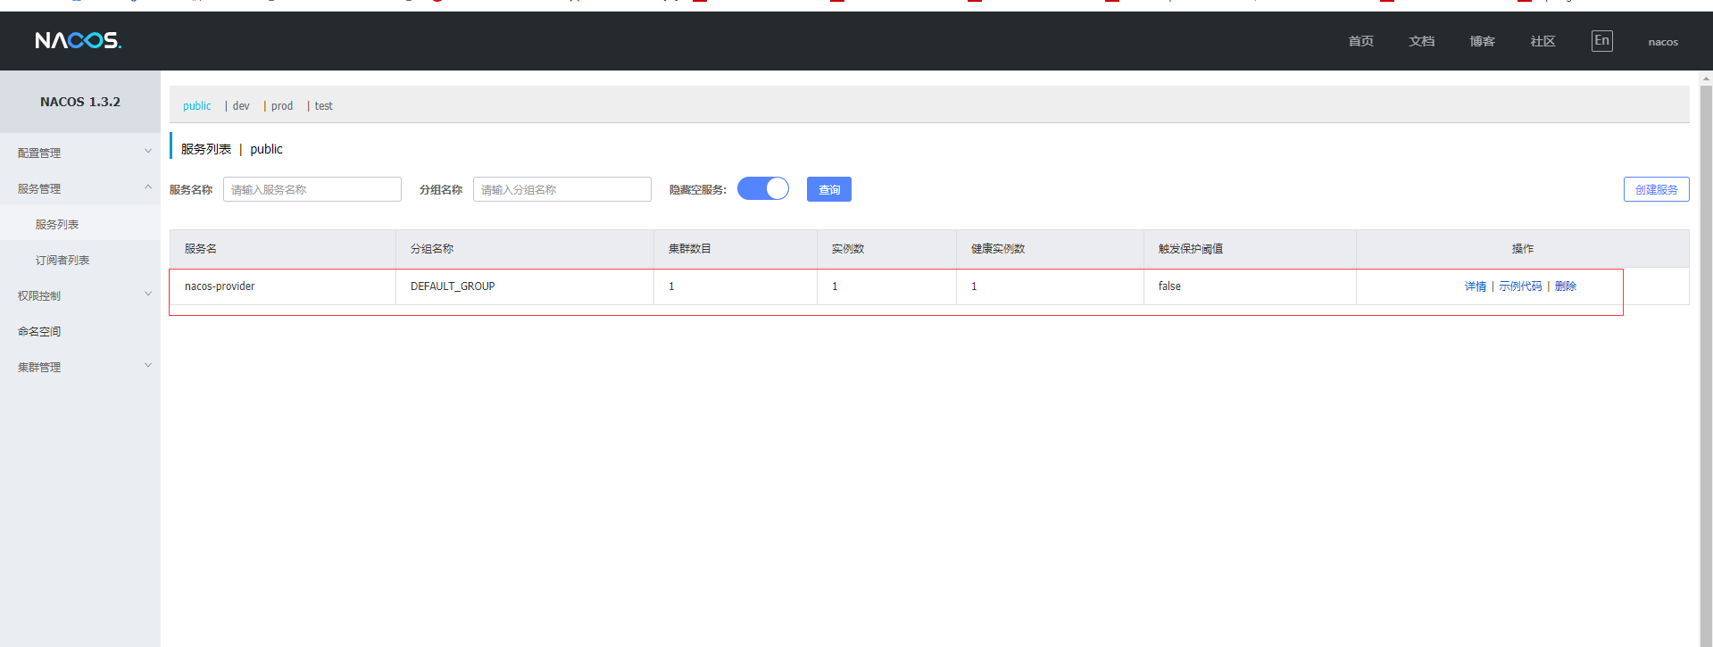Screen dimensions: 1713x647
Task: Click the 实例数 column header
Action: (887, 249)
